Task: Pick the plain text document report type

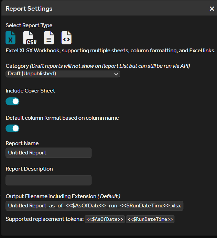Action: coord(49,38)
